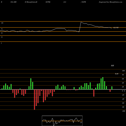Viewport: 126px width, 126px height.
Task: Click the SI(TM) header text
Action: [x=48, y=2]
